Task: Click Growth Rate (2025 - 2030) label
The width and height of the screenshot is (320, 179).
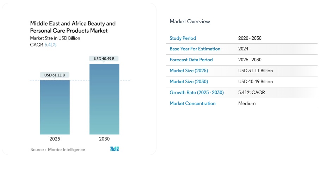Action: pos(197,92)
